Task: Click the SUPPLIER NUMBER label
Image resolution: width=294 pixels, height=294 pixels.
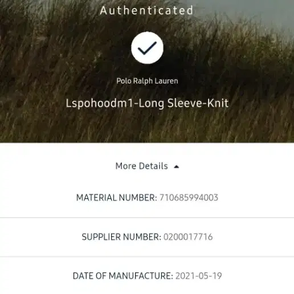Action: pos(121,237)
